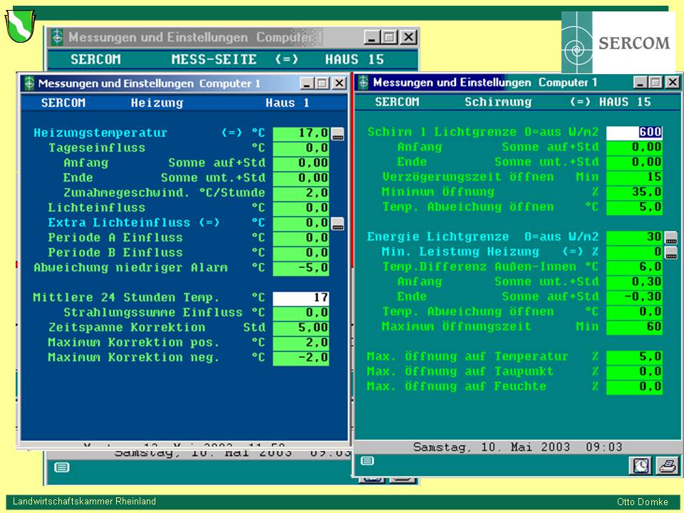This screenshot has width=684, height=513.
Task: Open the button beside Energie Lichtgrenze value
Action: coord(670,237)
